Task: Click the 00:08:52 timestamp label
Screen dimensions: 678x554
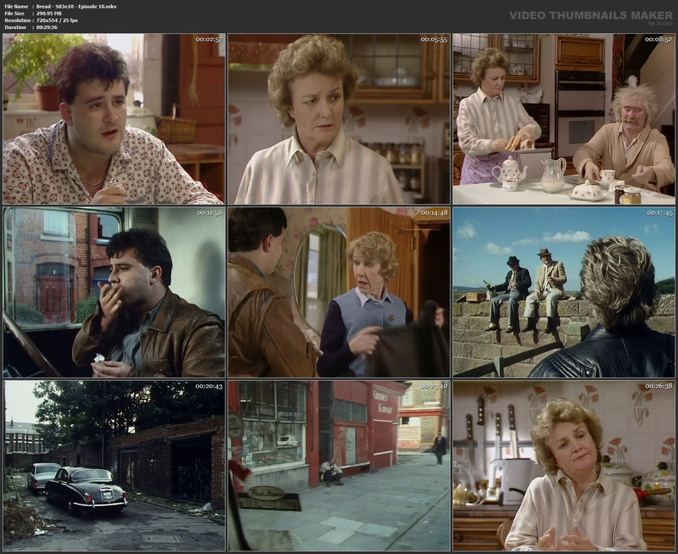Action: tap(659, 39)
